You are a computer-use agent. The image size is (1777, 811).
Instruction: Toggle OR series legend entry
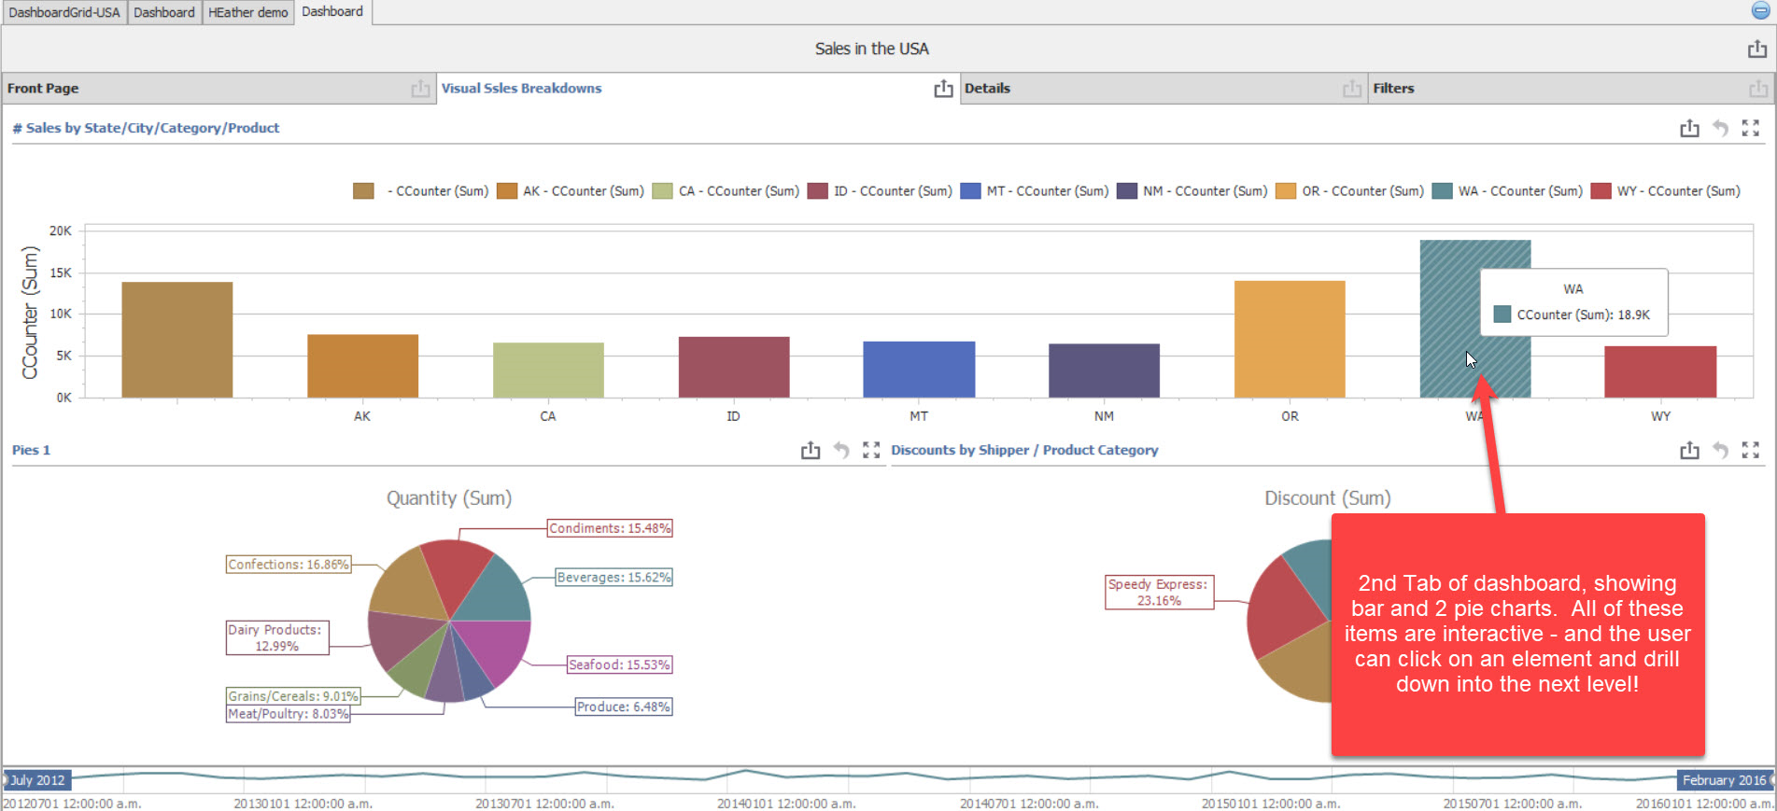click(x=1350, y=191)
